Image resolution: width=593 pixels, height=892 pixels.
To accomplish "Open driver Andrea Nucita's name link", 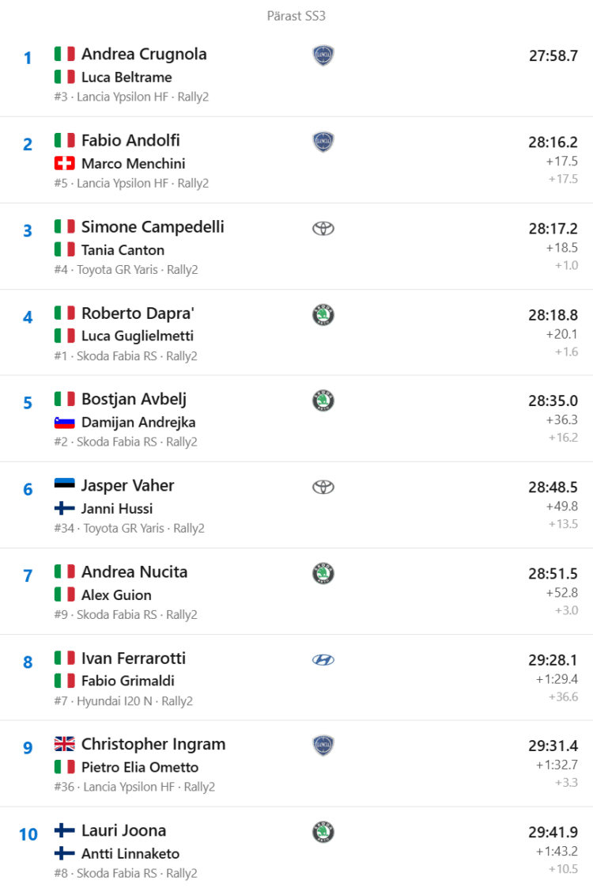I will point(134,571).
